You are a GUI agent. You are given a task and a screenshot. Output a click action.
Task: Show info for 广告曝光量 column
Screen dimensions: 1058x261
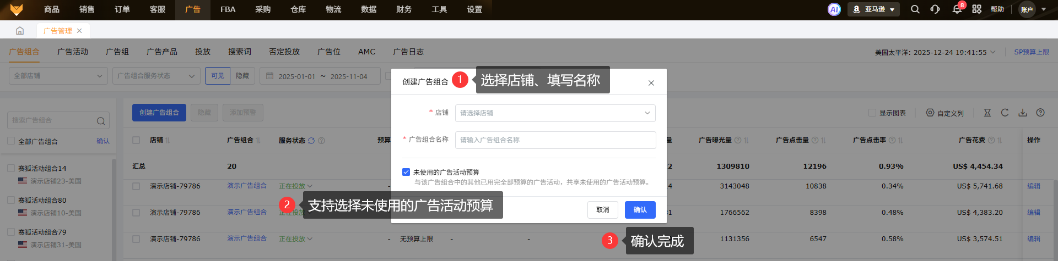pyautogui.click(x=738, y=140)
